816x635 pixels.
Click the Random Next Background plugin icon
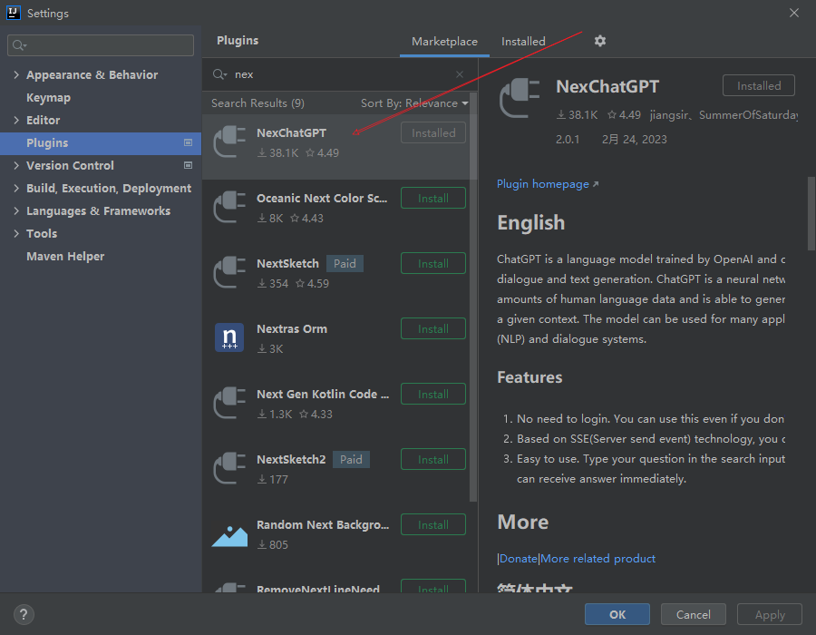click(x=229, y=533)
